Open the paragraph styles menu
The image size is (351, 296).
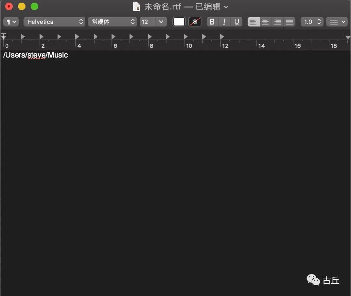click(11, 22)
